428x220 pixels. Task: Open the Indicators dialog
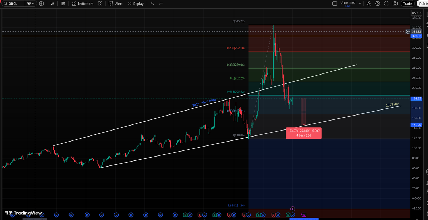82,4
